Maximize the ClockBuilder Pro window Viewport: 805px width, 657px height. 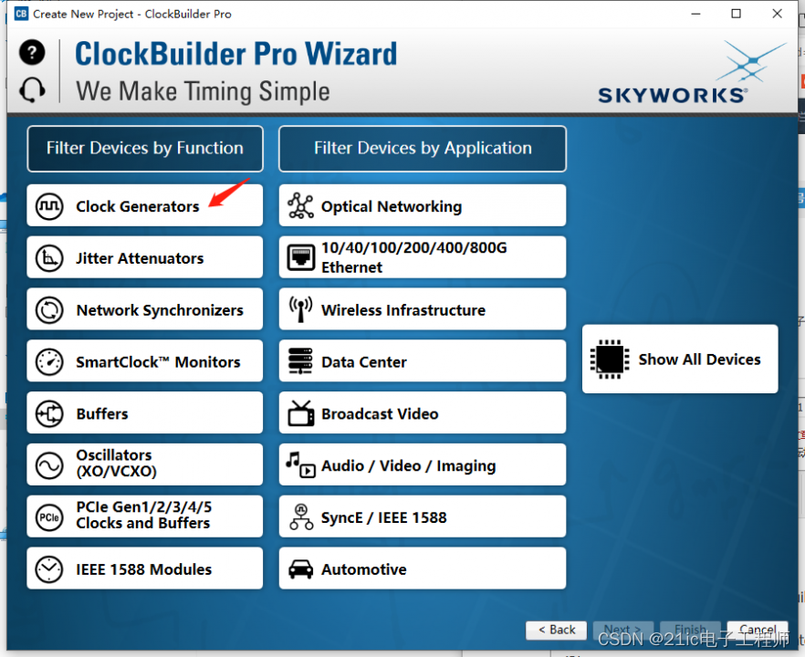[737, 14]
